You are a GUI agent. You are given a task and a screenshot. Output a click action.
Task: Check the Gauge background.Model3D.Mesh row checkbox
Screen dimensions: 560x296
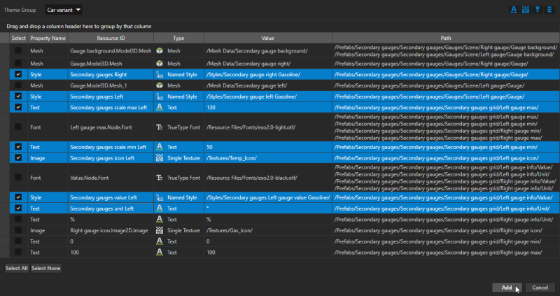[x=18, y=51]
